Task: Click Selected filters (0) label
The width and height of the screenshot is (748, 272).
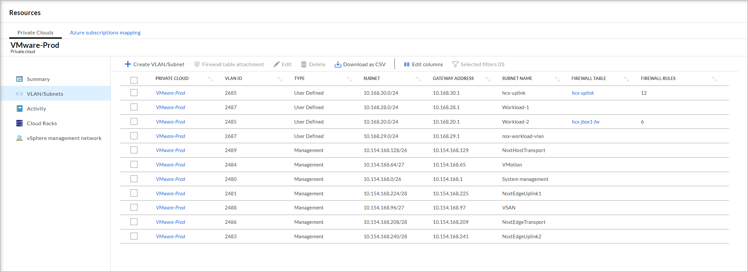Action: coord(482,64)
